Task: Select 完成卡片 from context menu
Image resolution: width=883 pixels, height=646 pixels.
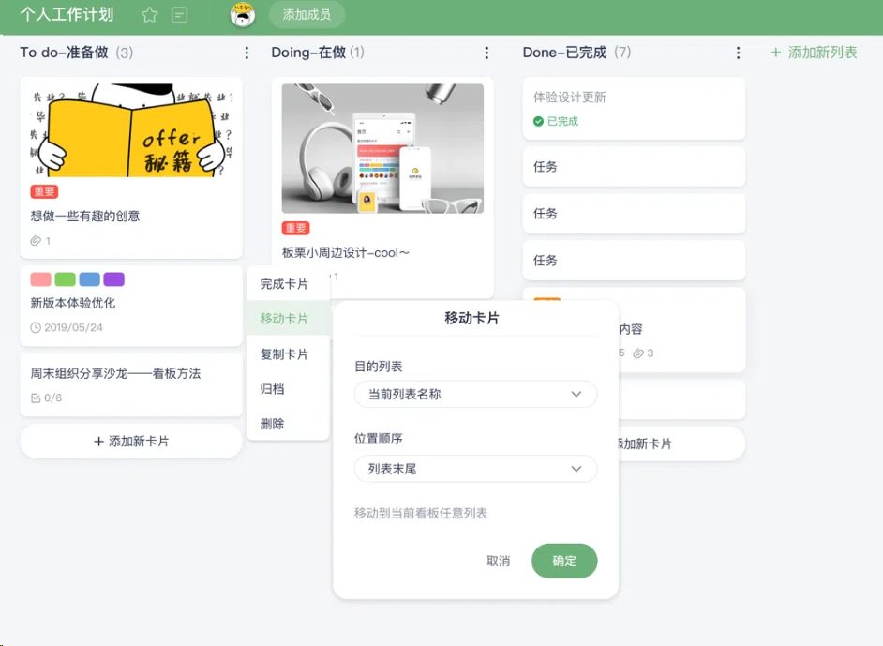Action: 284,284
